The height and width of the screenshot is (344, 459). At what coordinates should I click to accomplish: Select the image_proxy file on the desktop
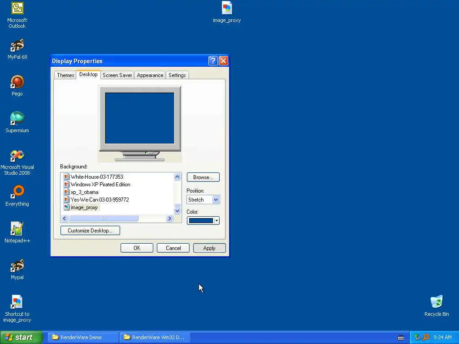(227, 12)
